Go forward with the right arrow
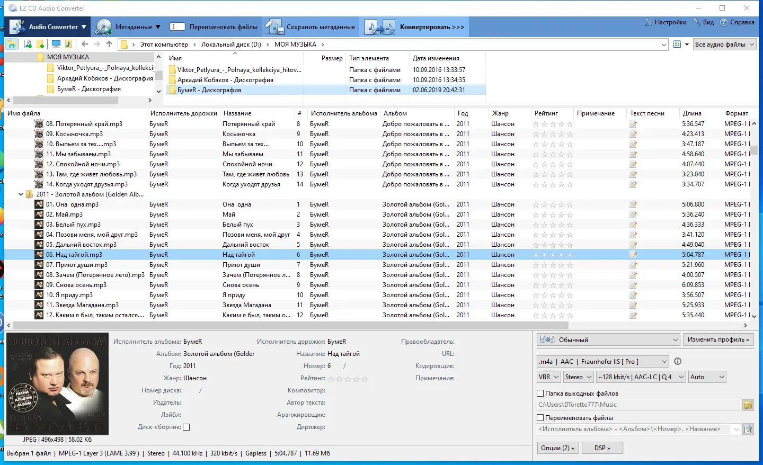The height and width of the screenshot is (465, 763). point(97,44)
